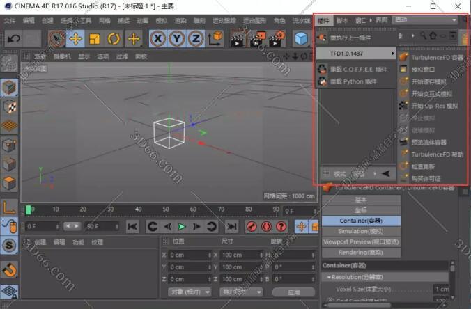471x309 pixels.
Task: Click the size Y 100 cm field
Action: click(x=242, y=267)
